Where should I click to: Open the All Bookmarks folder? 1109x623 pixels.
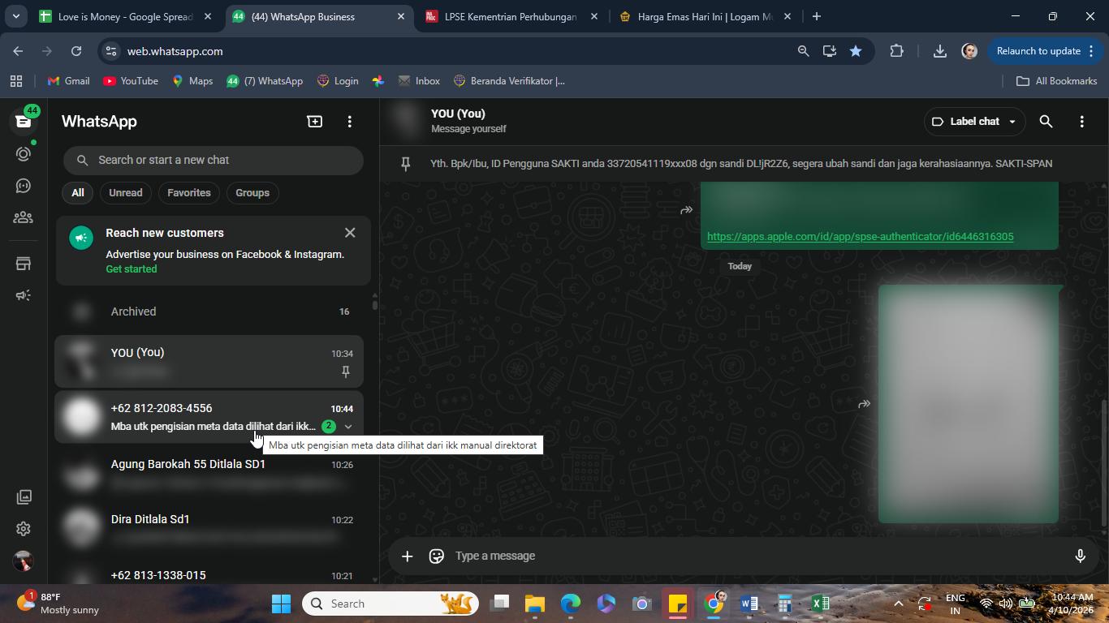point(1057,81)
